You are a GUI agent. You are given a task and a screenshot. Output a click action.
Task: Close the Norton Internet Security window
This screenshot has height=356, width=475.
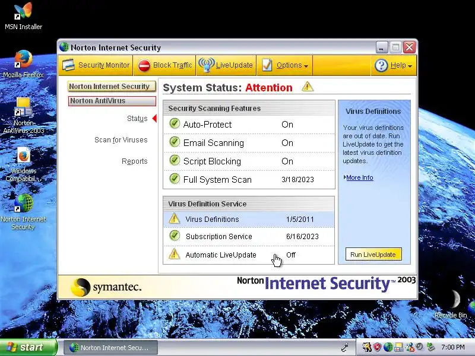click(409, 47)
